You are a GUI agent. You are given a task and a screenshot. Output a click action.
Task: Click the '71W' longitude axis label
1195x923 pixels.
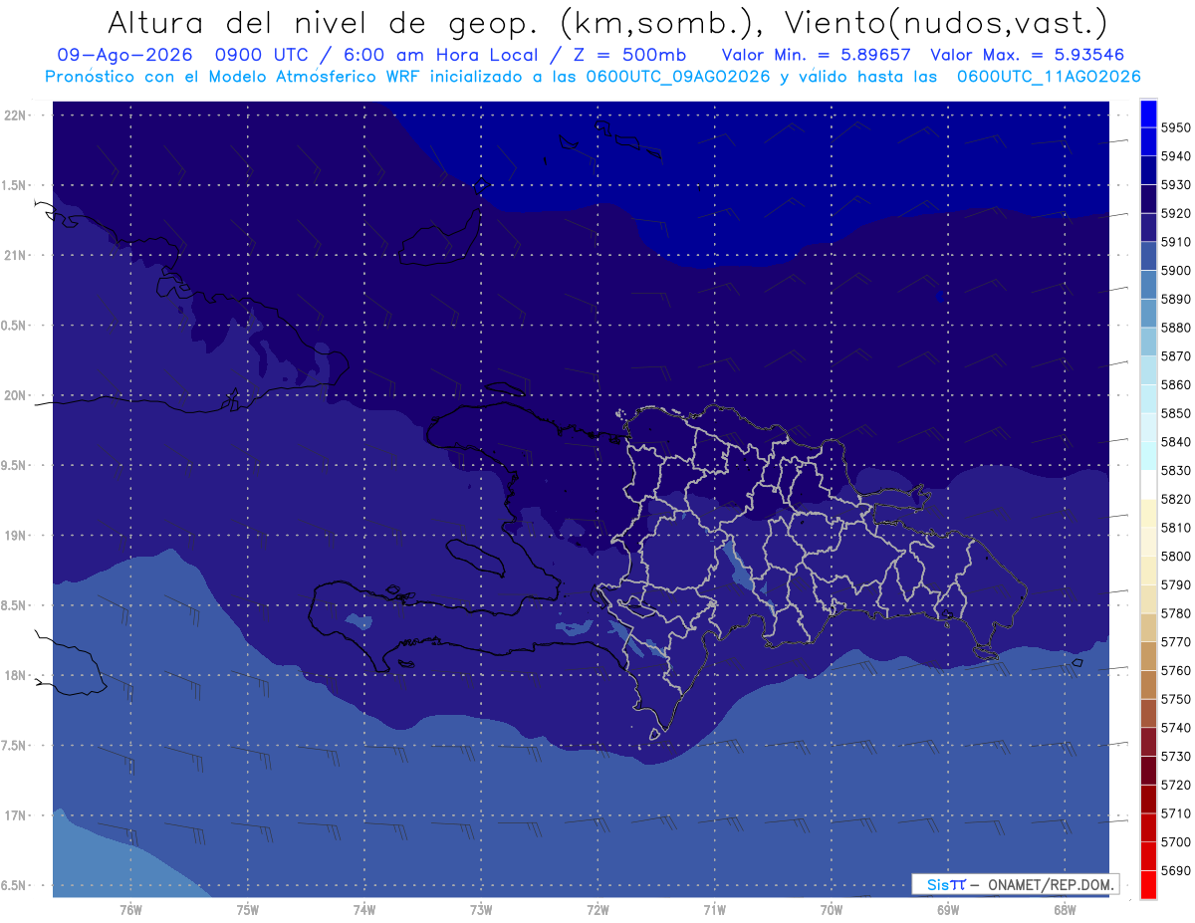point(714,909)
